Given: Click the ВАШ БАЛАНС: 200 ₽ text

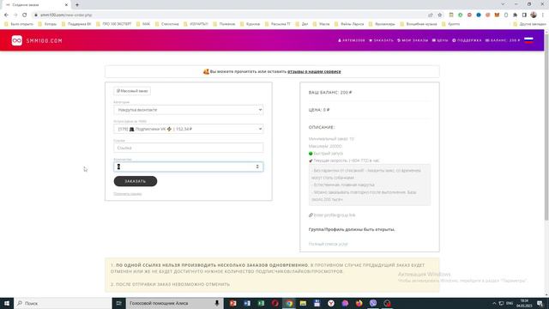Looking at the screenshot, I should (x=330, y=93).
